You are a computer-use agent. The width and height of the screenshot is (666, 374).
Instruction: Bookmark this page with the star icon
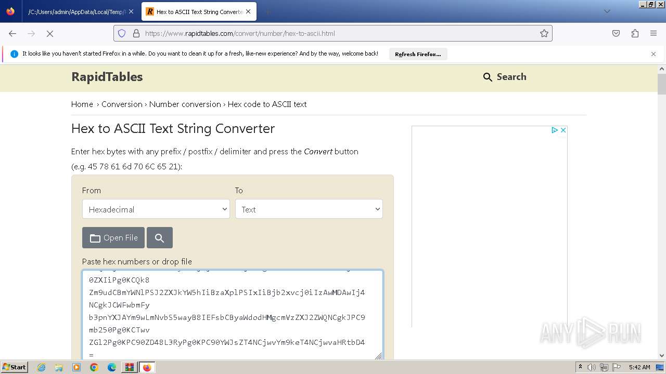[544, 33]
